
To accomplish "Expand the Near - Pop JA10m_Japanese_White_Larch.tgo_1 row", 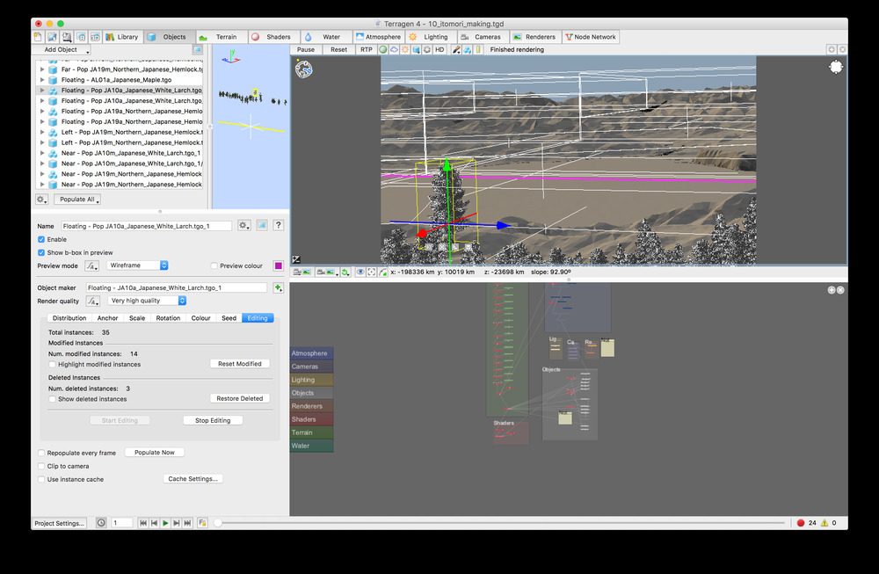I will tap(42, 153).
